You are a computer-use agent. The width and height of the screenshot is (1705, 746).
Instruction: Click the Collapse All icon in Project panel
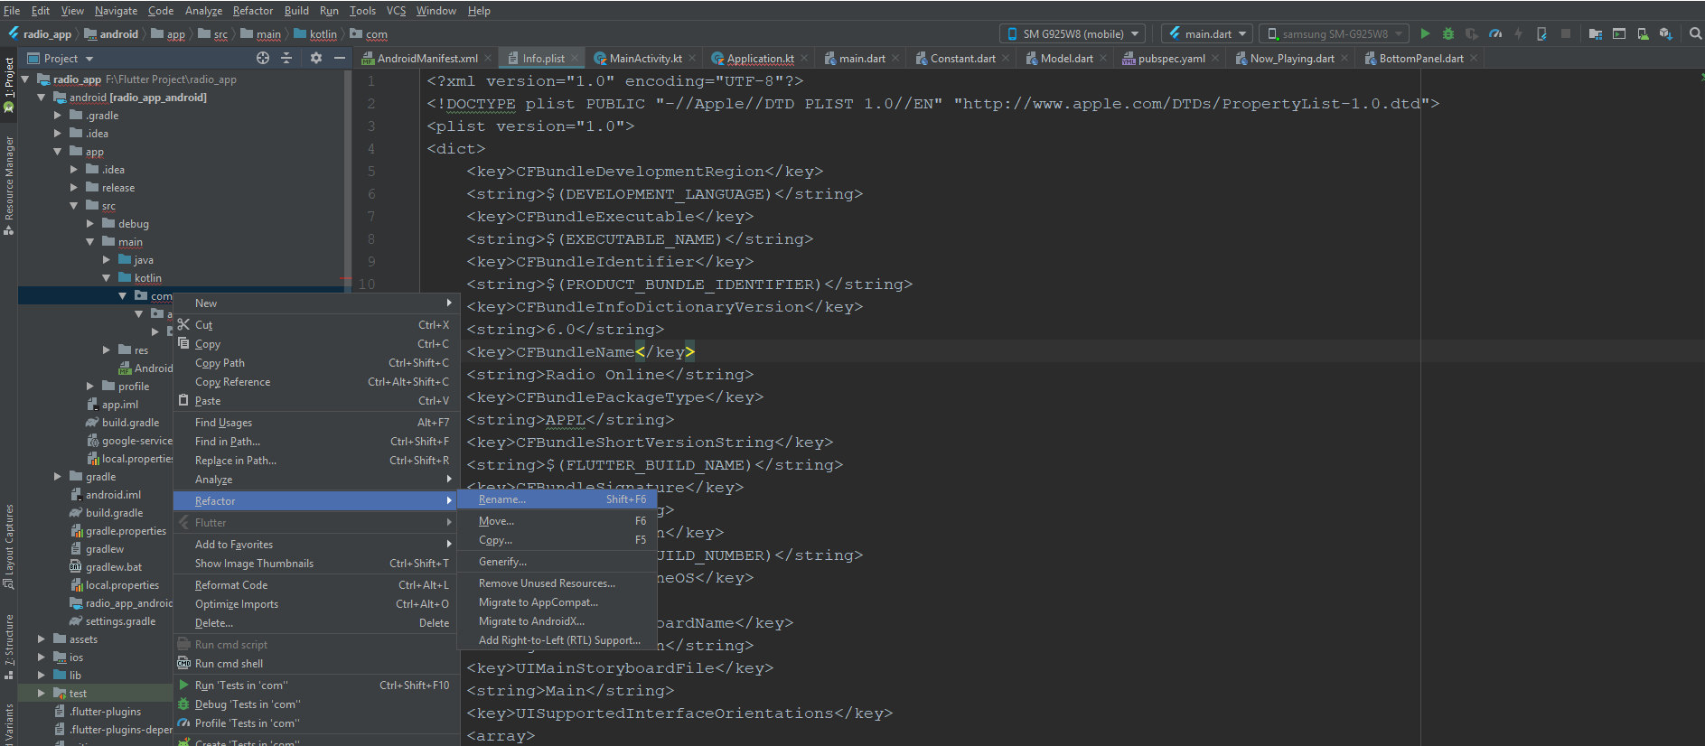coord(286,58)
